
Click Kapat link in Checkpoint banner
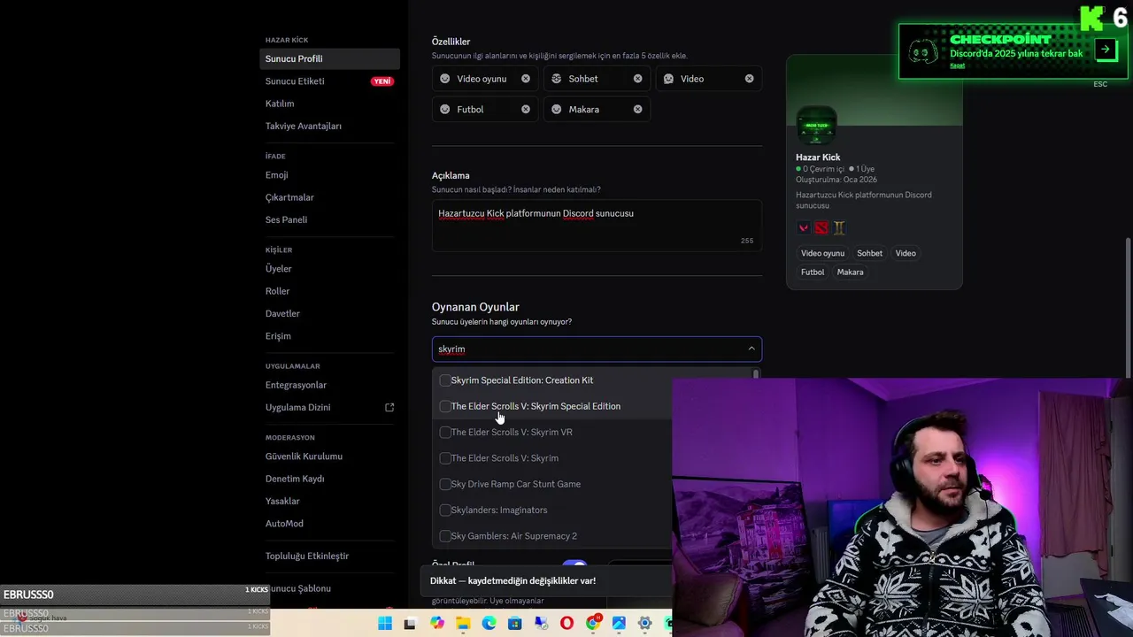tap(957, 65)
